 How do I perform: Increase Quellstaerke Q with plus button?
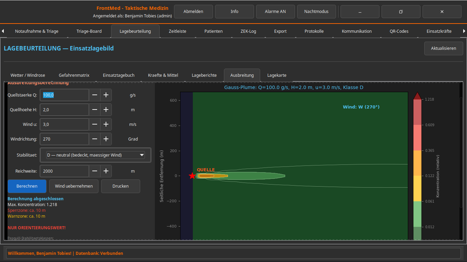[x=106, y=95]
